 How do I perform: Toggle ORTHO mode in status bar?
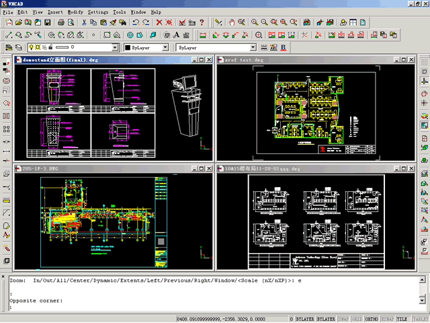372,319
